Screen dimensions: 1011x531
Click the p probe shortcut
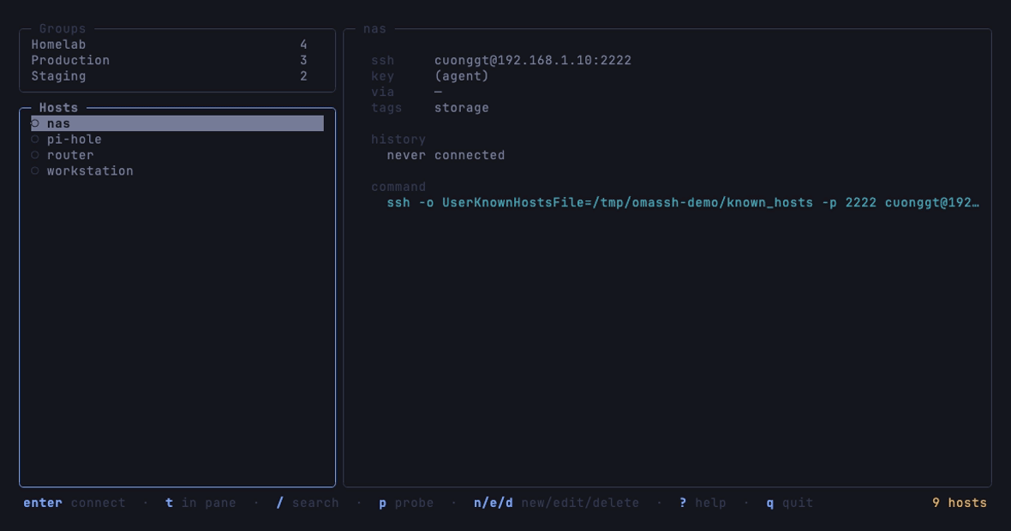coord(406,503)
